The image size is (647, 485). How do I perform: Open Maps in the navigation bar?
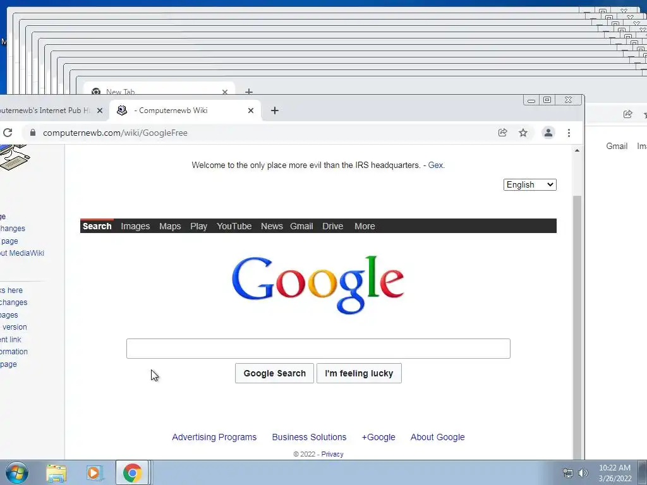click(170, 226)
